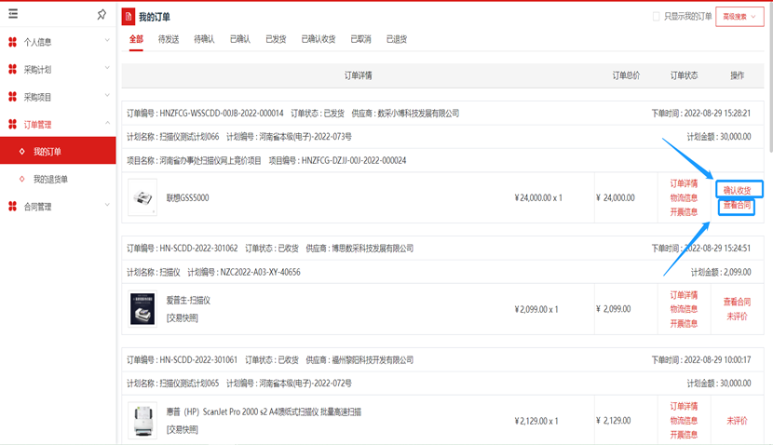Image resolution: width=773 pixels, height=445 pixels.
Task: Switch to 已发货 tab
Action: click(276, 39)
